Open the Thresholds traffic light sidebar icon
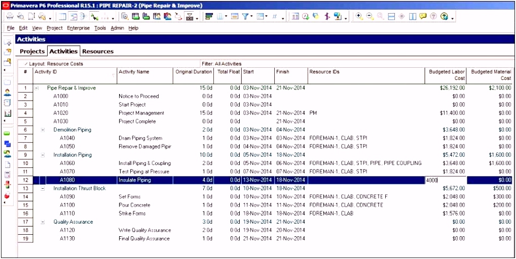This screenshot has height=259, width=516. (8, 185)
